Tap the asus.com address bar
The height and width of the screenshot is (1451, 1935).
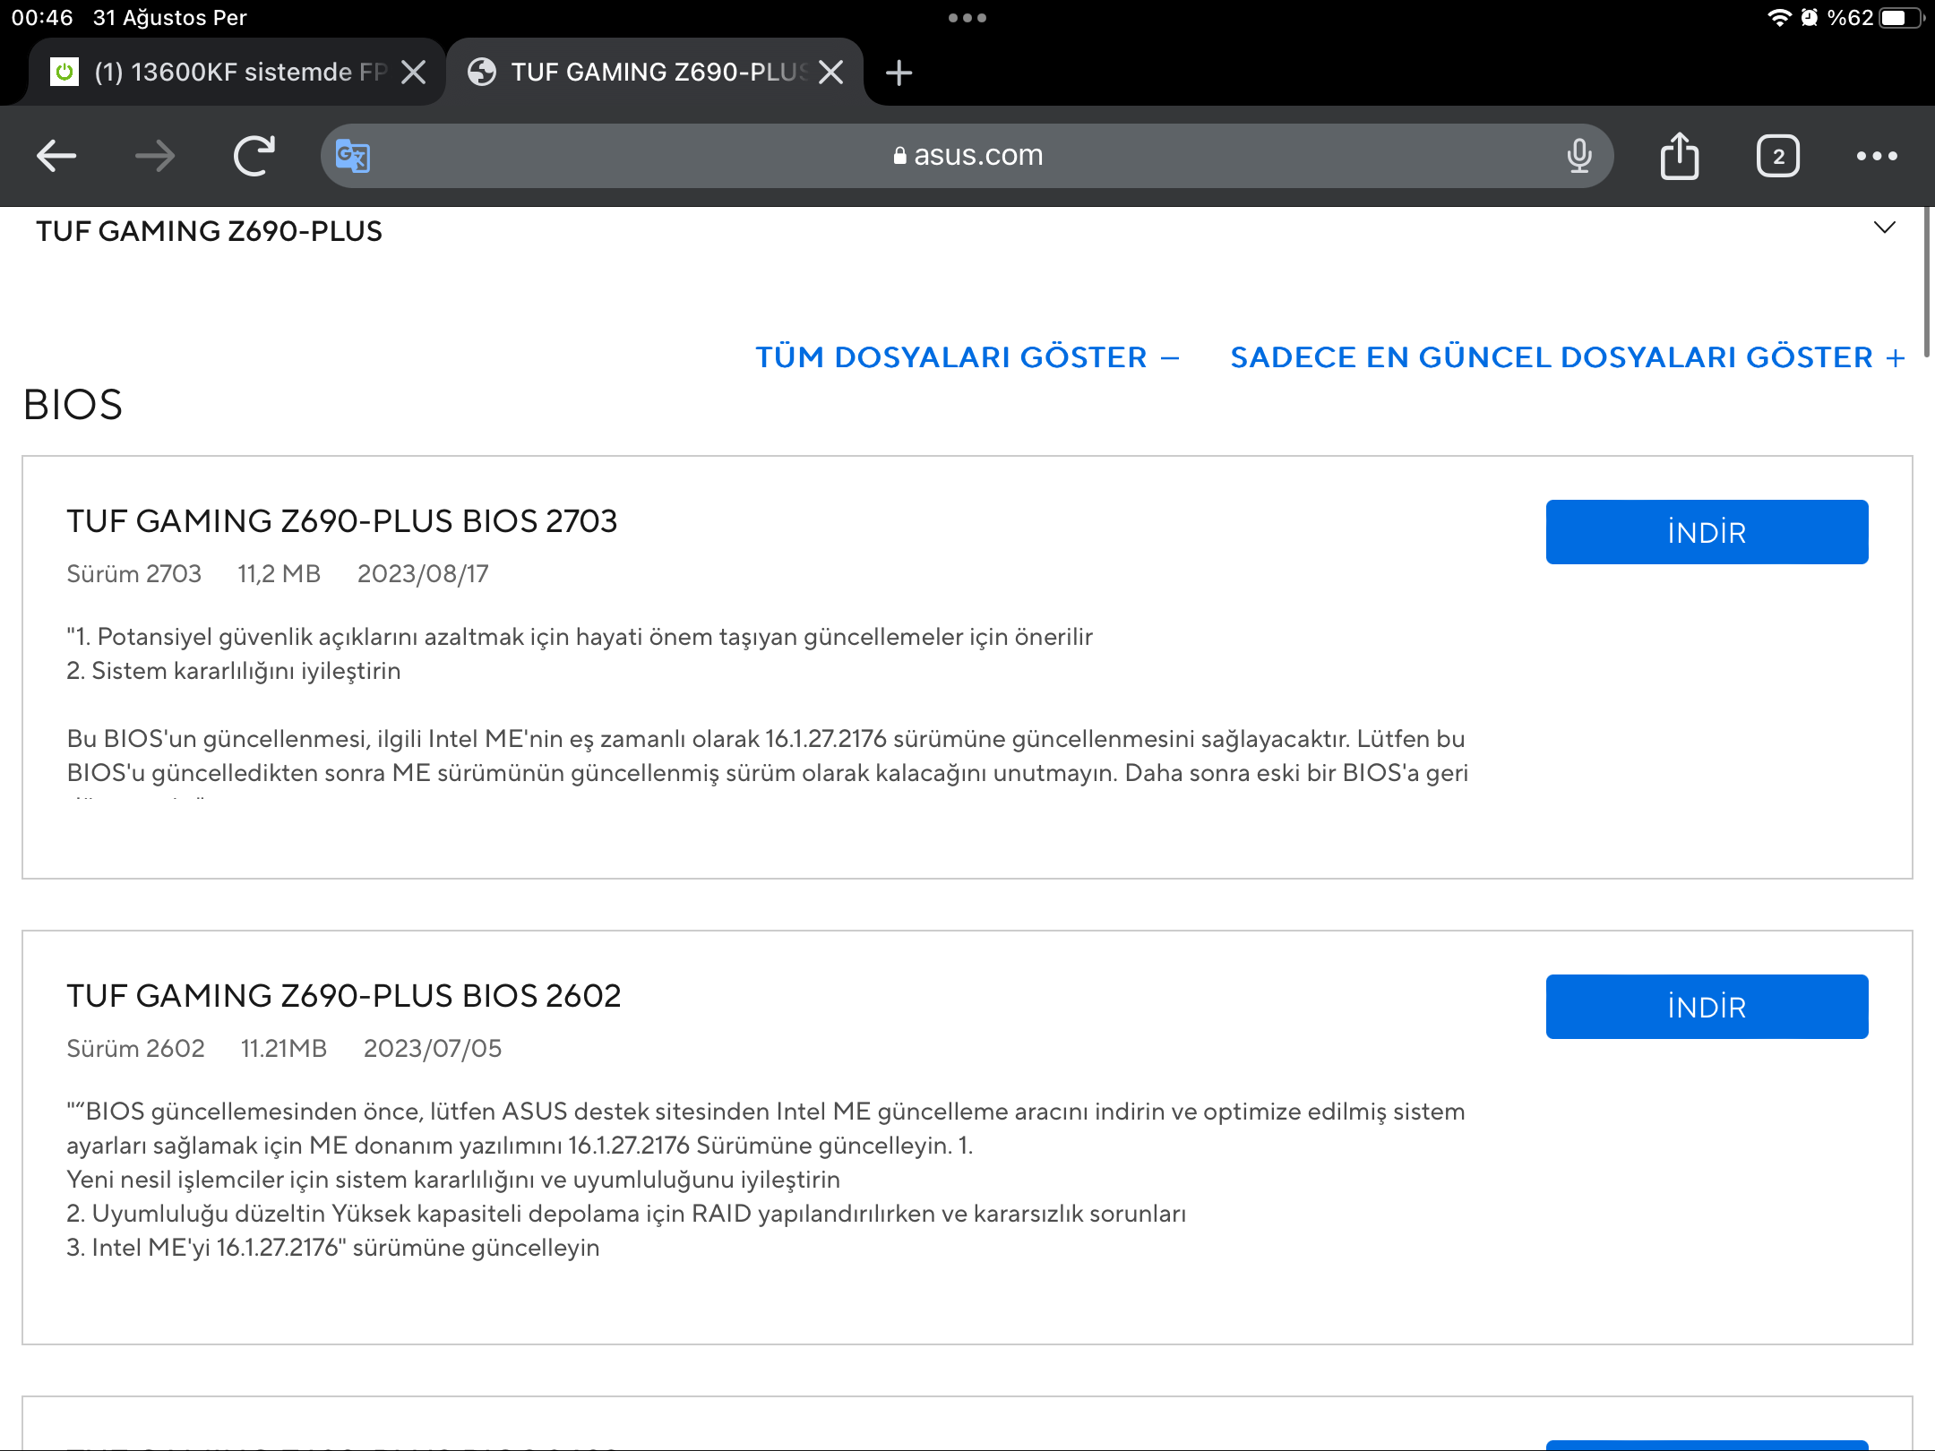(967, 156)
